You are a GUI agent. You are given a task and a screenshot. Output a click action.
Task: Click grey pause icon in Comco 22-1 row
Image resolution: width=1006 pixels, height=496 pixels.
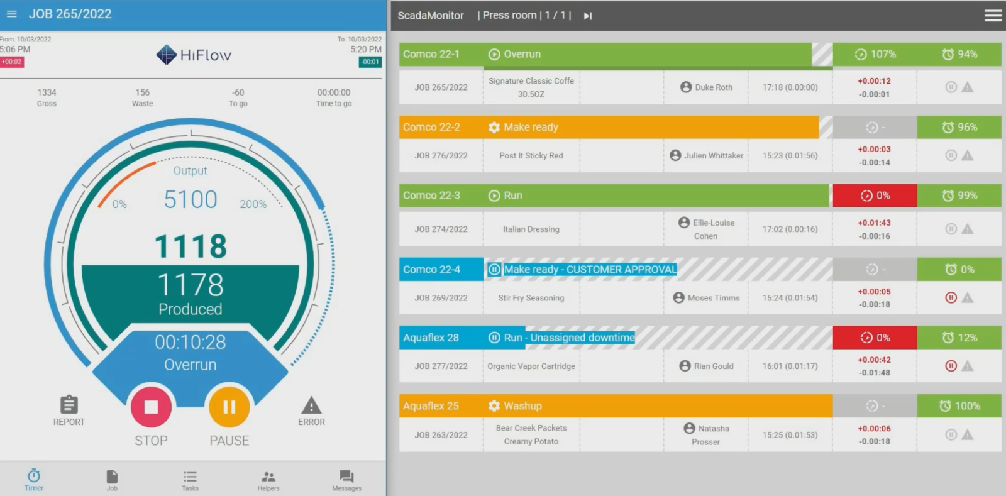click(x=951, y=87)
